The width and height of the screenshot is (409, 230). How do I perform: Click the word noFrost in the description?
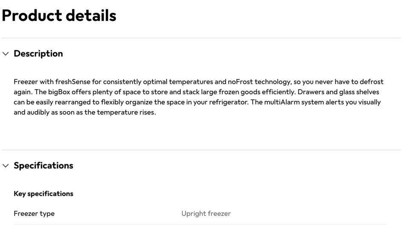240,82
